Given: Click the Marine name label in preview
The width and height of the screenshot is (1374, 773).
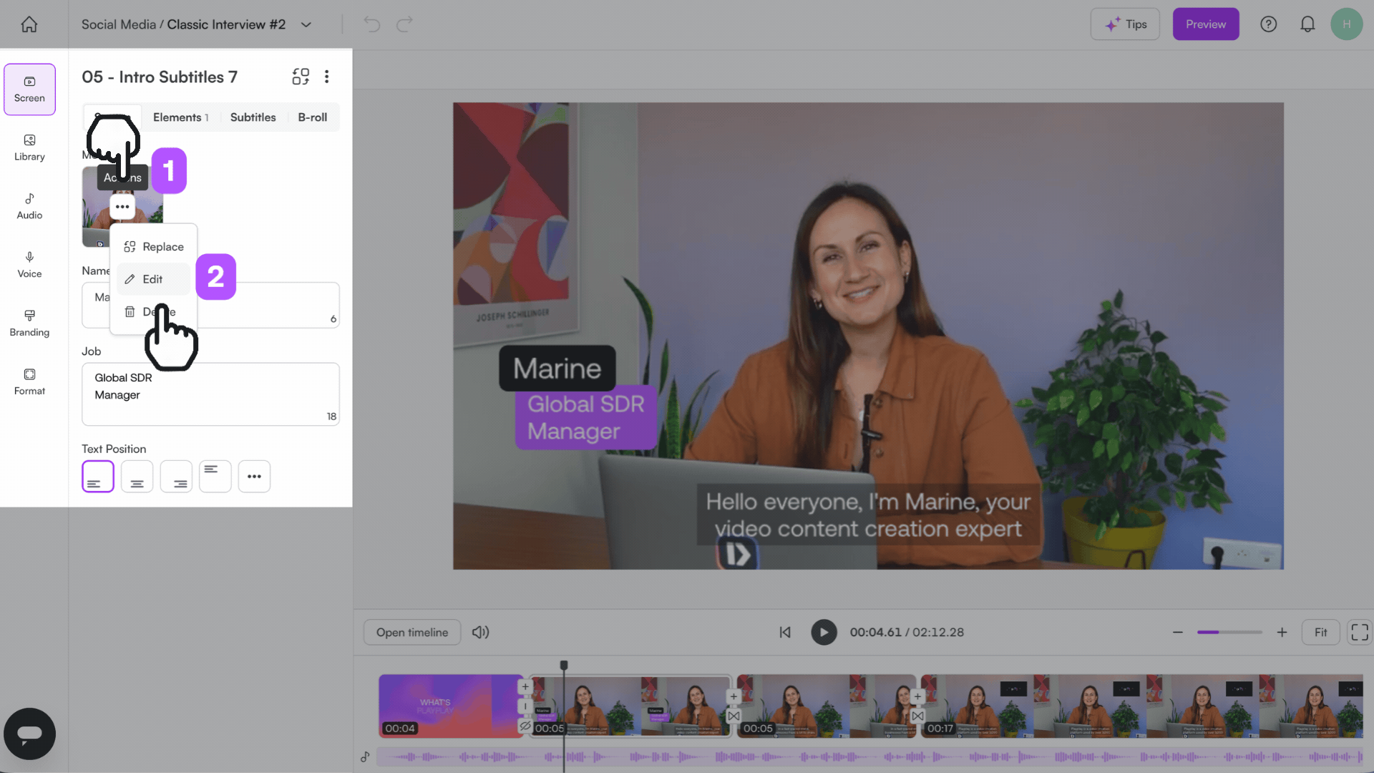Looking at the screenshot, I should click(557, 368).
